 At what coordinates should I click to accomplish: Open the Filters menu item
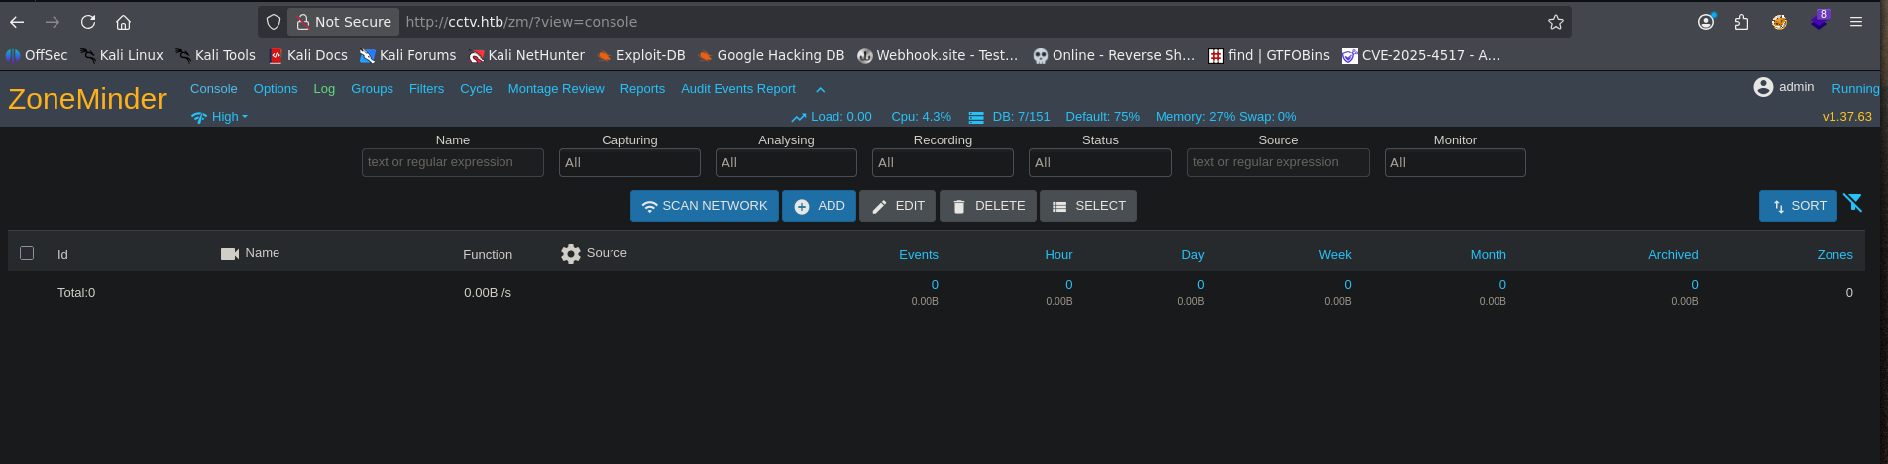click(426, 89)
